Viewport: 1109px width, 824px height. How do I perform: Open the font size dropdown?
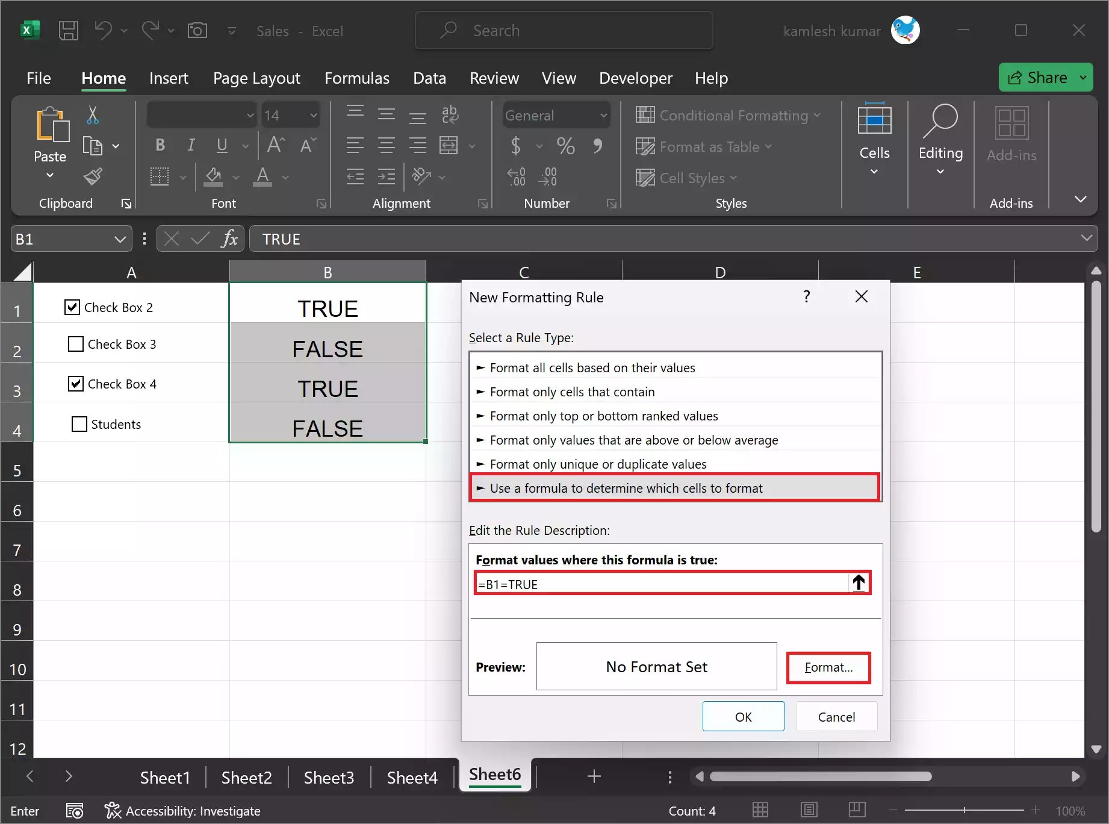[x=312, y=114]
